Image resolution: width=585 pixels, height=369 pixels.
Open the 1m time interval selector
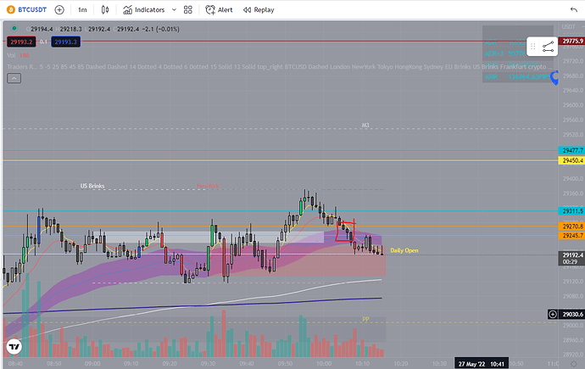pyautogui.click(x=82, y=9)
